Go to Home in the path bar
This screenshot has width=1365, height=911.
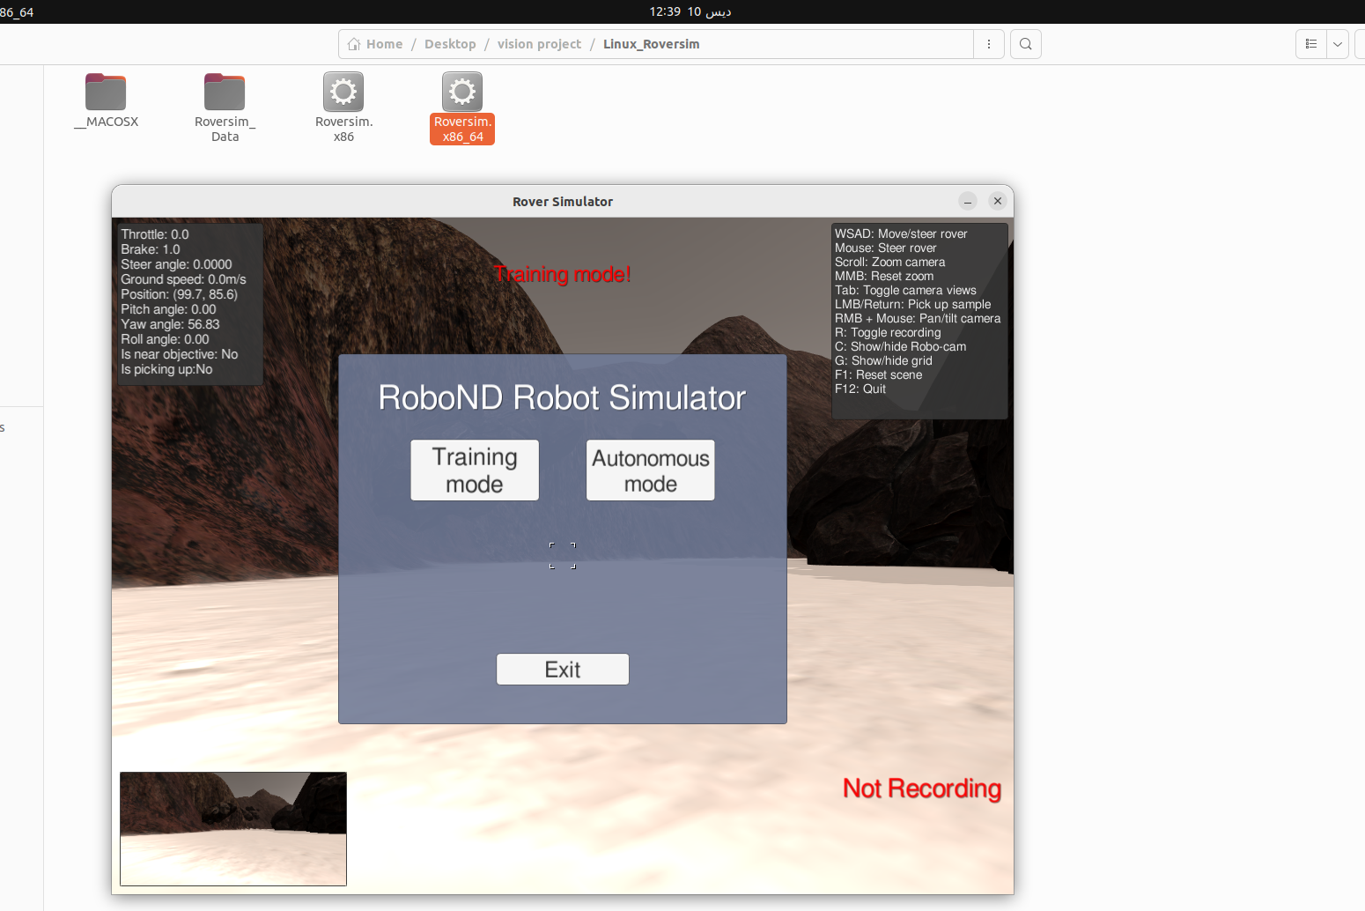point(376,44)
